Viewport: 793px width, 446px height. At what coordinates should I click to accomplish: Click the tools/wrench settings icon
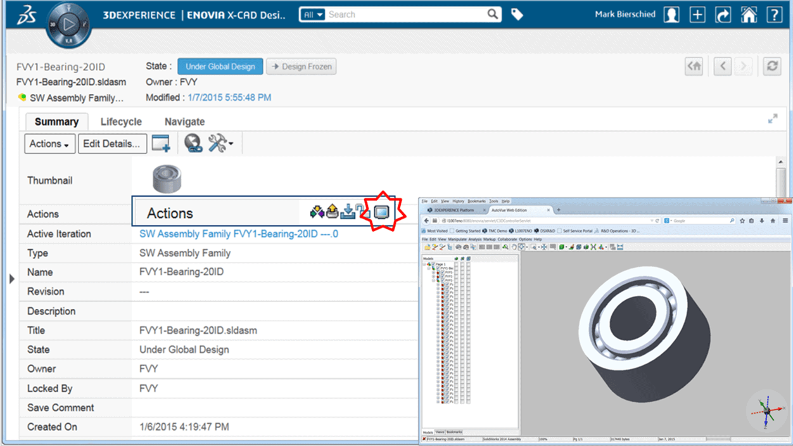coord(218,144)
